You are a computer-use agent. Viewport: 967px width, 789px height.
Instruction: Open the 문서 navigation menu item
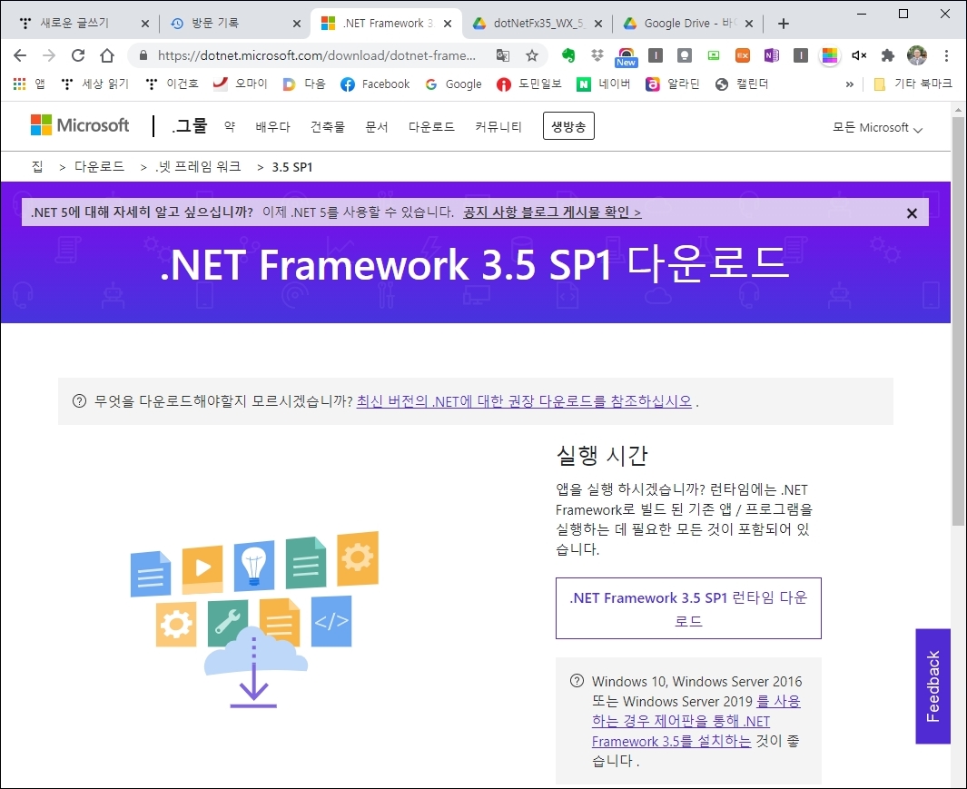376,127
